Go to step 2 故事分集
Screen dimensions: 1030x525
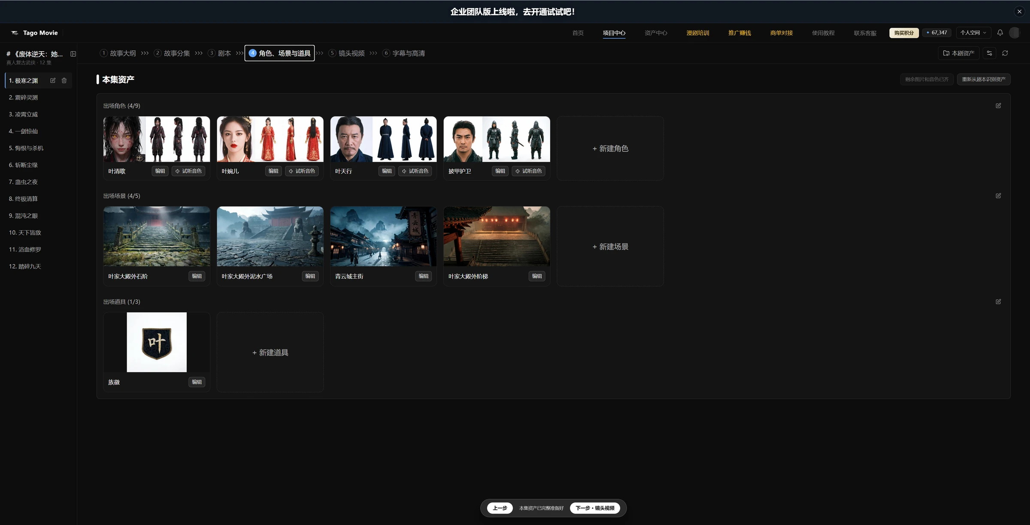point(172,53)
